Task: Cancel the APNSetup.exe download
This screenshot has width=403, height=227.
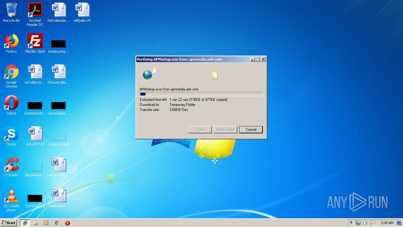Action: (x=251, y=130)
